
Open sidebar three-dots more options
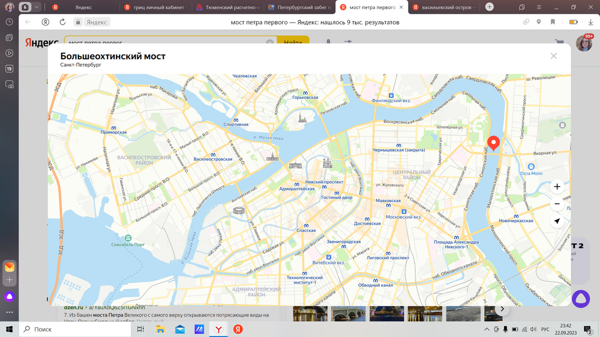coord(10,312)
